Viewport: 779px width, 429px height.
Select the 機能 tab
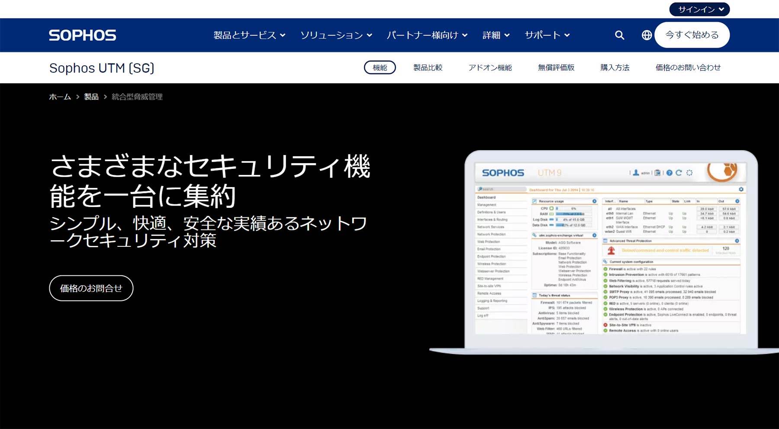point(380,68)
